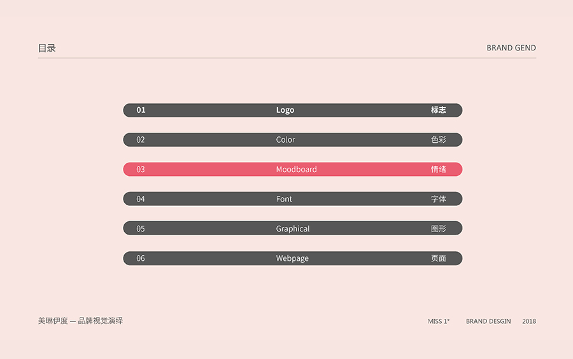This screenshot has width=573, height=359.
Task: Click the MISS 1° footer text
Action: [x=439, y=321]
